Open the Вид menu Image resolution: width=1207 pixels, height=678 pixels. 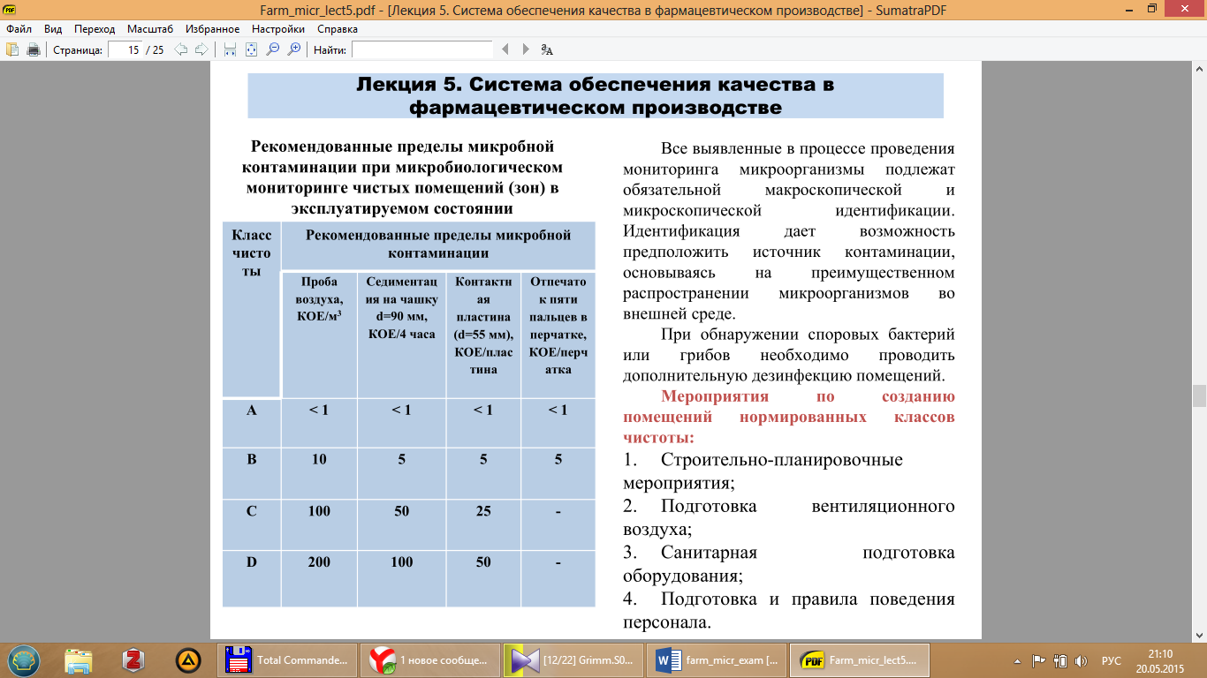pos(53,29)
